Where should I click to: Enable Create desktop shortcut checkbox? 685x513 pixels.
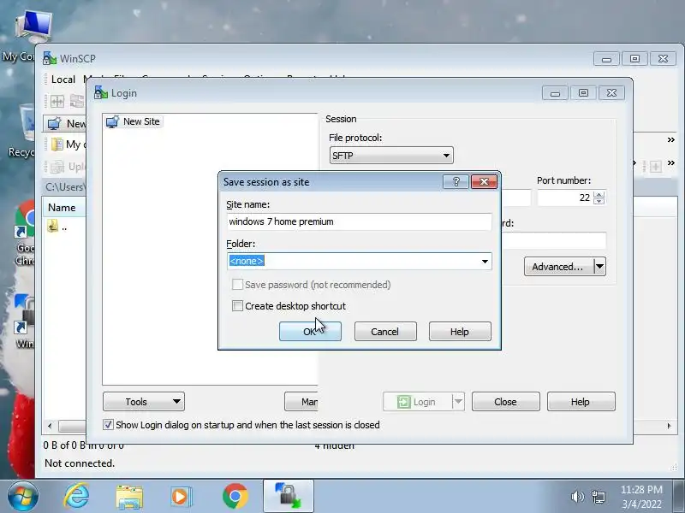point(238,306)
